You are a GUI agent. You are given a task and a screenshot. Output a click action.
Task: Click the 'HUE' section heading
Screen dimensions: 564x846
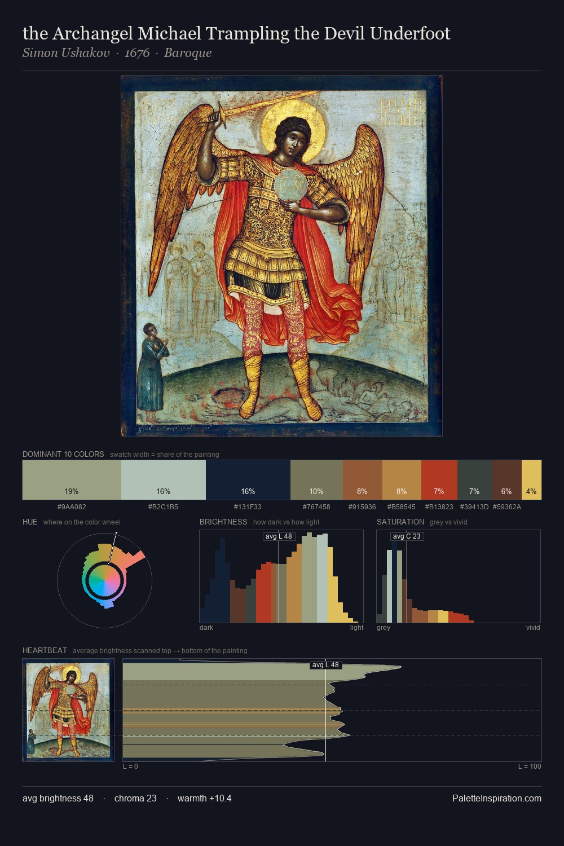tap(30, 522)
